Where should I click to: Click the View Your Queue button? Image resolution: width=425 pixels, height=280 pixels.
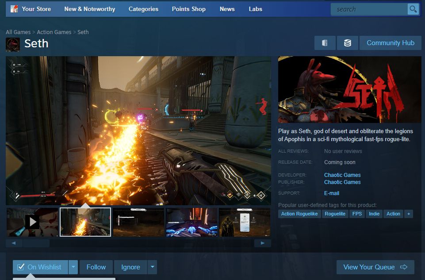coord(375,267)
